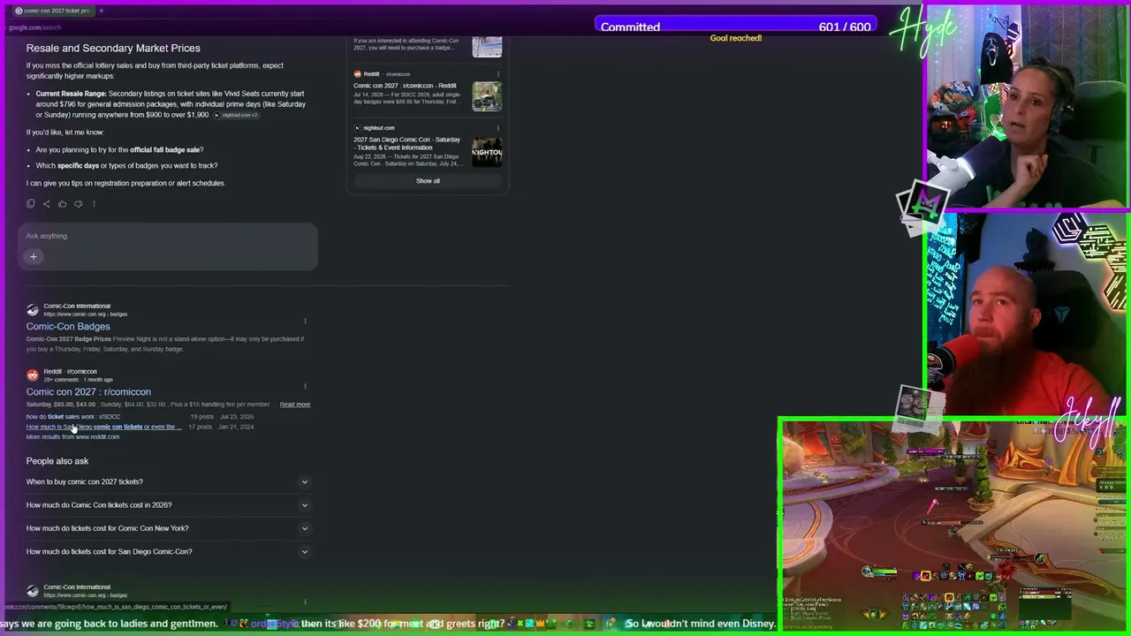Screen dimensions: 1131x636
Task: Open the sidebar 'Comic con 2027 : r/comiccon - Reddit' source
Action: click(x=405, y=86)
